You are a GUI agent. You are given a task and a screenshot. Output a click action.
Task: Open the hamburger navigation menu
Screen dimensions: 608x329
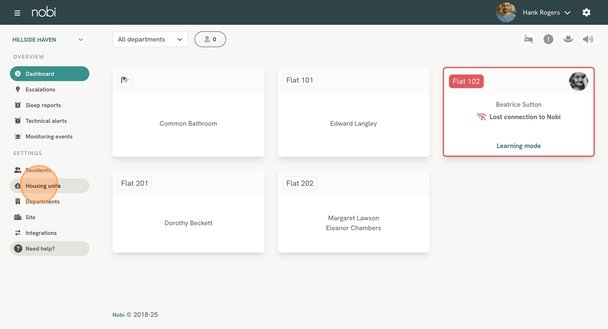[x=17, y=12]
